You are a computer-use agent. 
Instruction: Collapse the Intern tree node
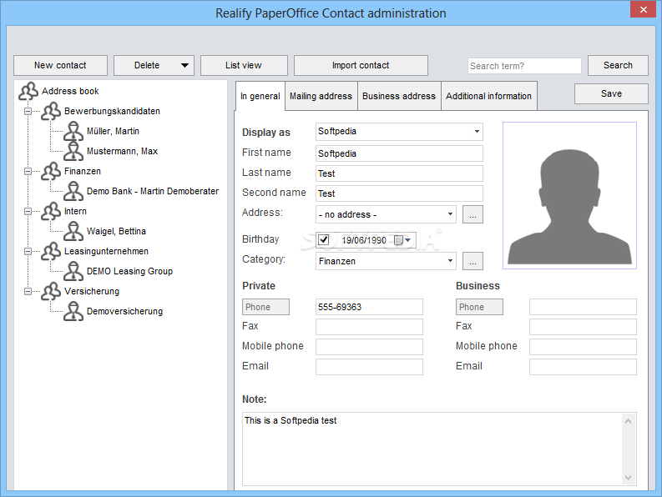28,211
